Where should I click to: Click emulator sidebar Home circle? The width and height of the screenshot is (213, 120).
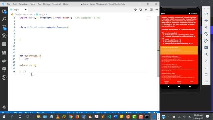click(x=206, y=68)
